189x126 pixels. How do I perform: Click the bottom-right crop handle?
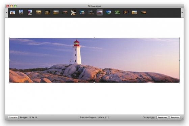point(180,83)
